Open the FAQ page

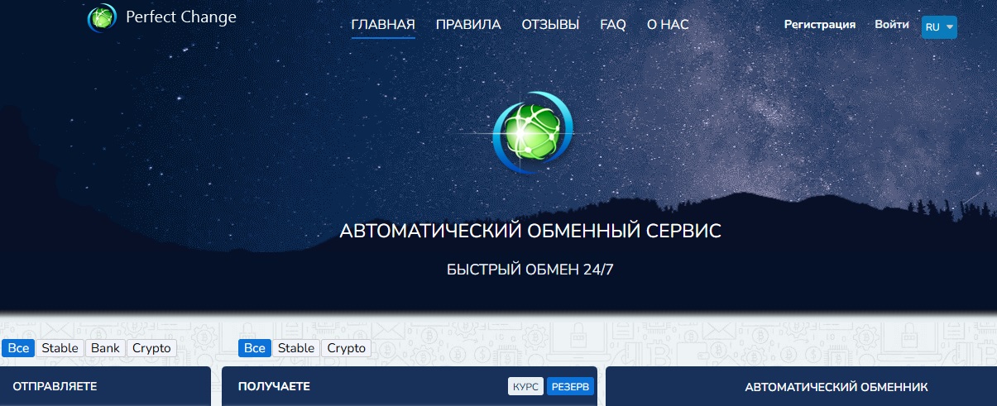point(613,25)
